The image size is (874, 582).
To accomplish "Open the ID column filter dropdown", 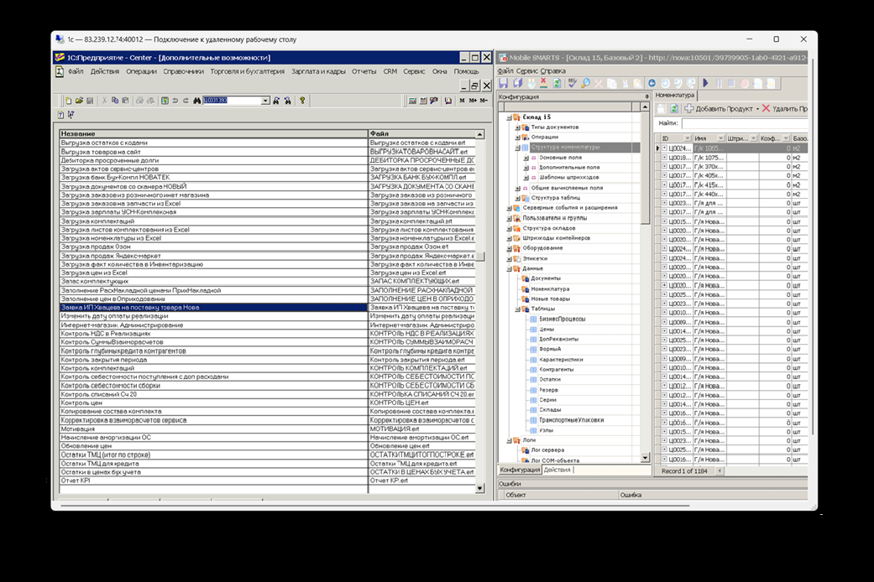I will tap(688, 138).
